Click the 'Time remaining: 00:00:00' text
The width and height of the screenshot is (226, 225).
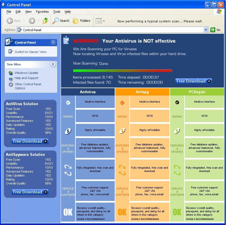pos(140,82)
